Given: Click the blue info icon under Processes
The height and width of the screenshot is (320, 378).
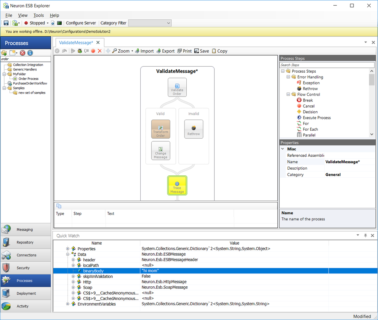Looking at the screenshot, I should 30,53.
